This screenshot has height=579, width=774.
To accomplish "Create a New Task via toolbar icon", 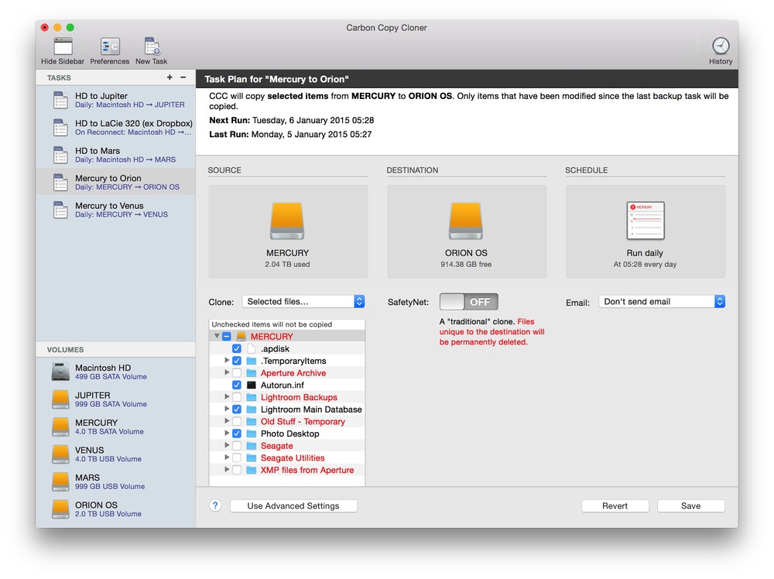I will pos(152,46).
